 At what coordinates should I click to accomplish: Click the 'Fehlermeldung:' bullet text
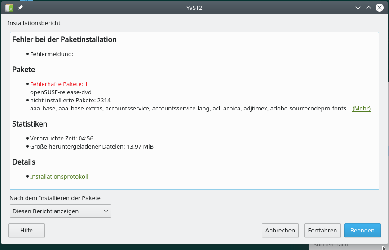52,54
